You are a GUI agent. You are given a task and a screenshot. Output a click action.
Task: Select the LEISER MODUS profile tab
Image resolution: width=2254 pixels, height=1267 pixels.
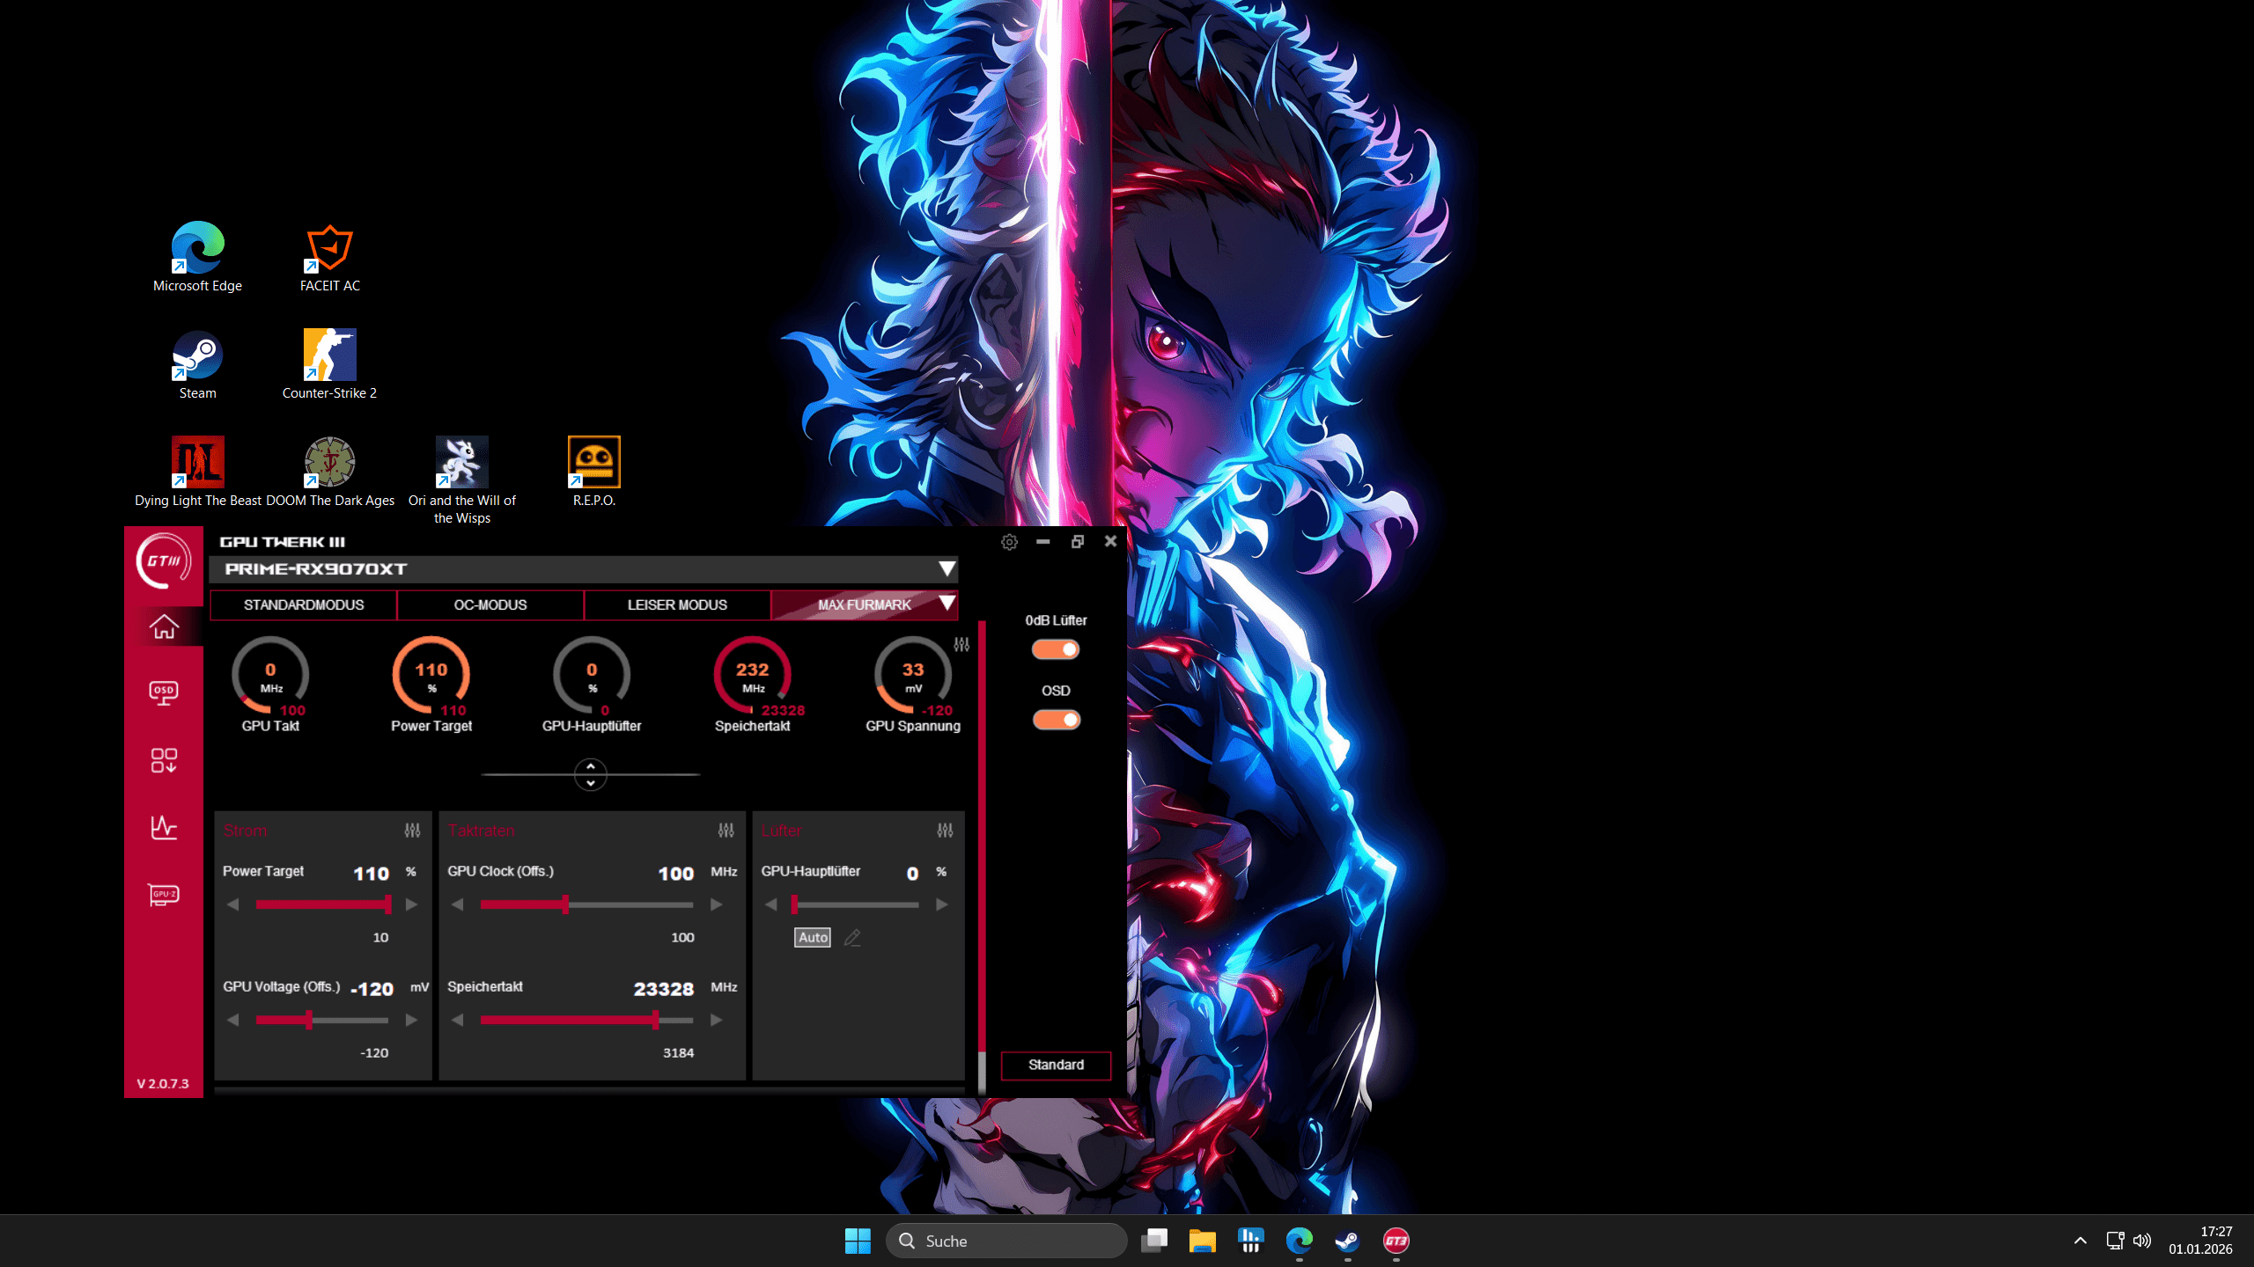tap(676, 604)
